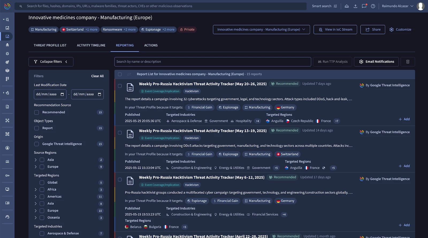Screen dimensions: 428x238
Task: Click the book icon in the left sidebar
Action: (7, 203)
